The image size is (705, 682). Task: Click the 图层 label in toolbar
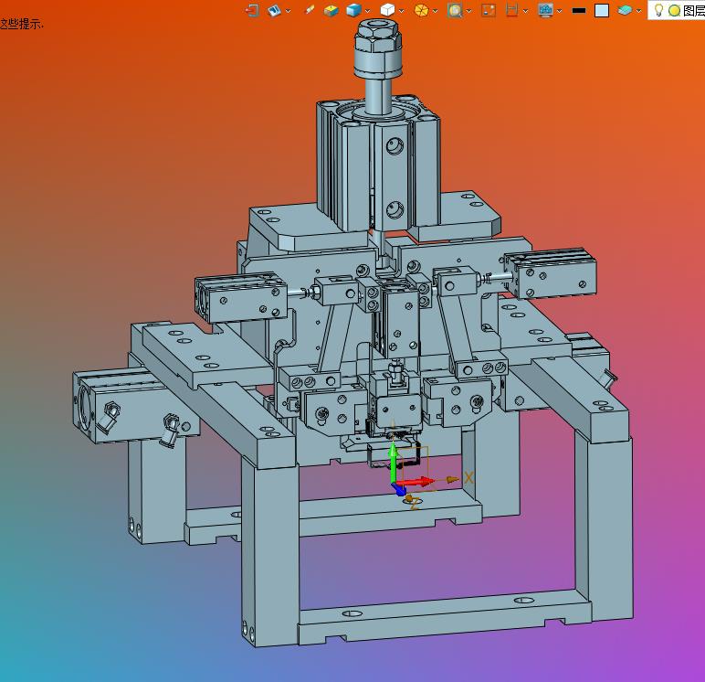(x=693, y=10)
